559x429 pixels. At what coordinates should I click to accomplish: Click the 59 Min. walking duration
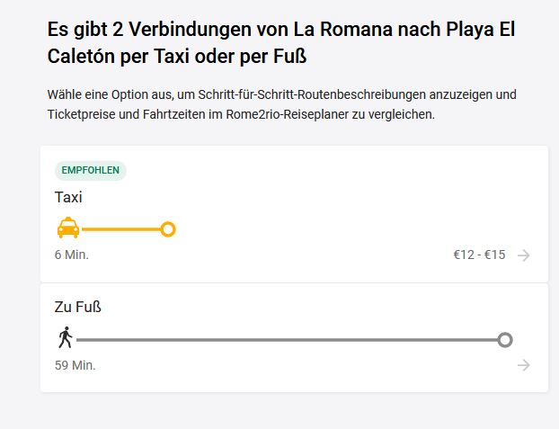coord(75,365)
